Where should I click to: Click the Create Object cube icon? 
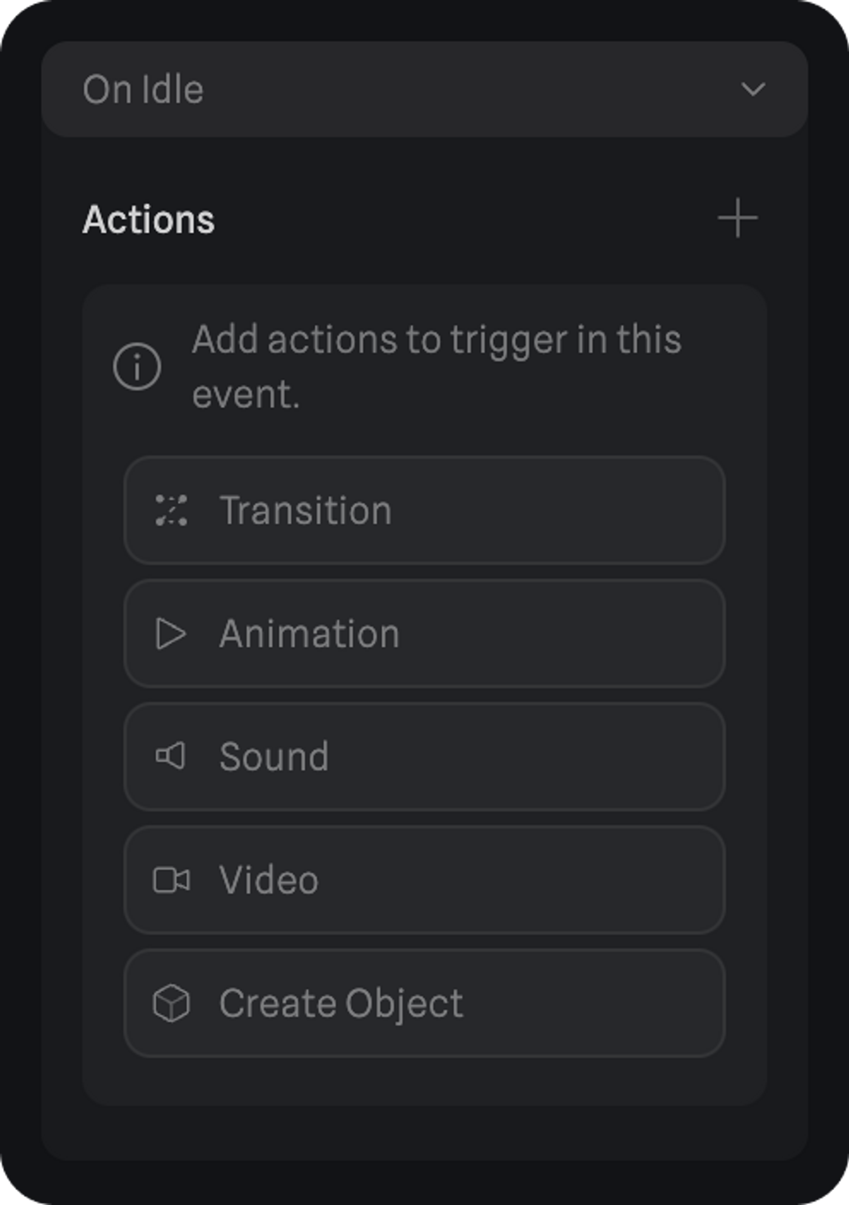[171, 1003]
